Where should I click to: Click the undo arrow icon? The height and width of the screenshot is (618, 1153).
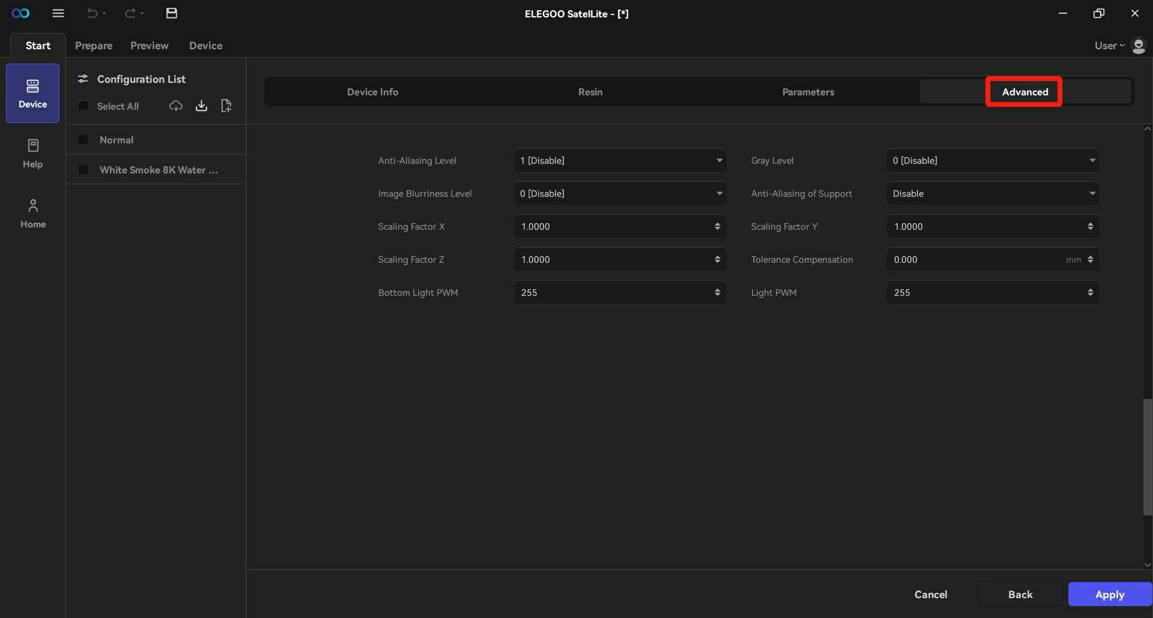pyautogui.click(x=92, y=13)
